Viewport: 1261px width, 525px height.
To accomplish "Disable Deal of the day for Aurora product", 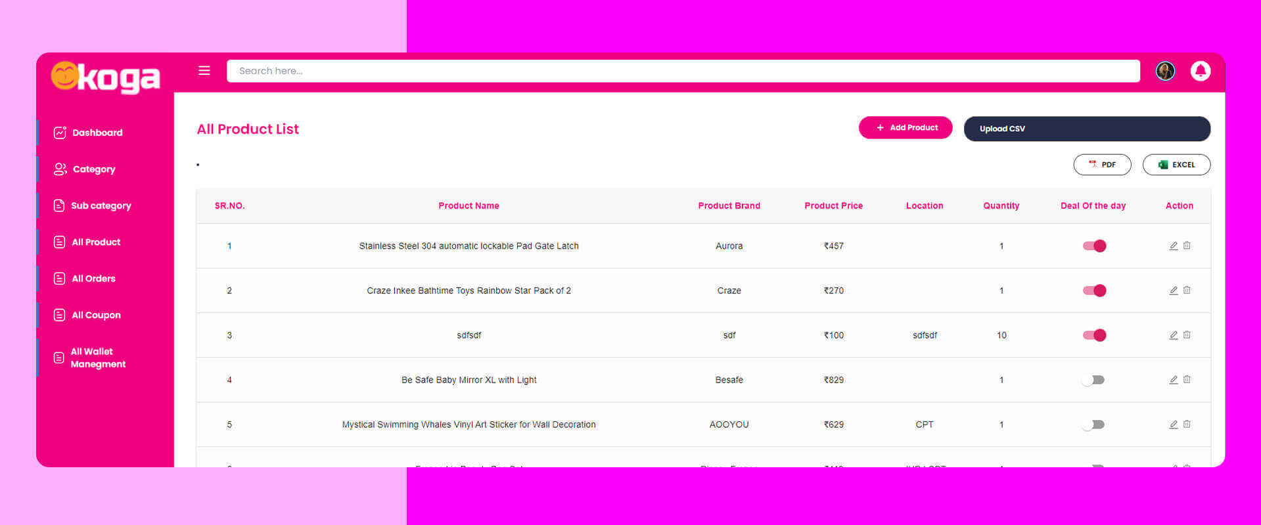I will (x=1094, y=246).
